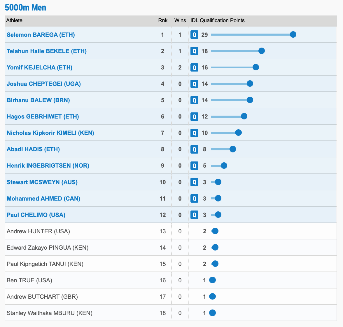The height and width of the screenshot is (327, 343).
Task: Open Telahun Haile BEKELE athlete profile
Action: pyautogui.click(x=47, y=51)
